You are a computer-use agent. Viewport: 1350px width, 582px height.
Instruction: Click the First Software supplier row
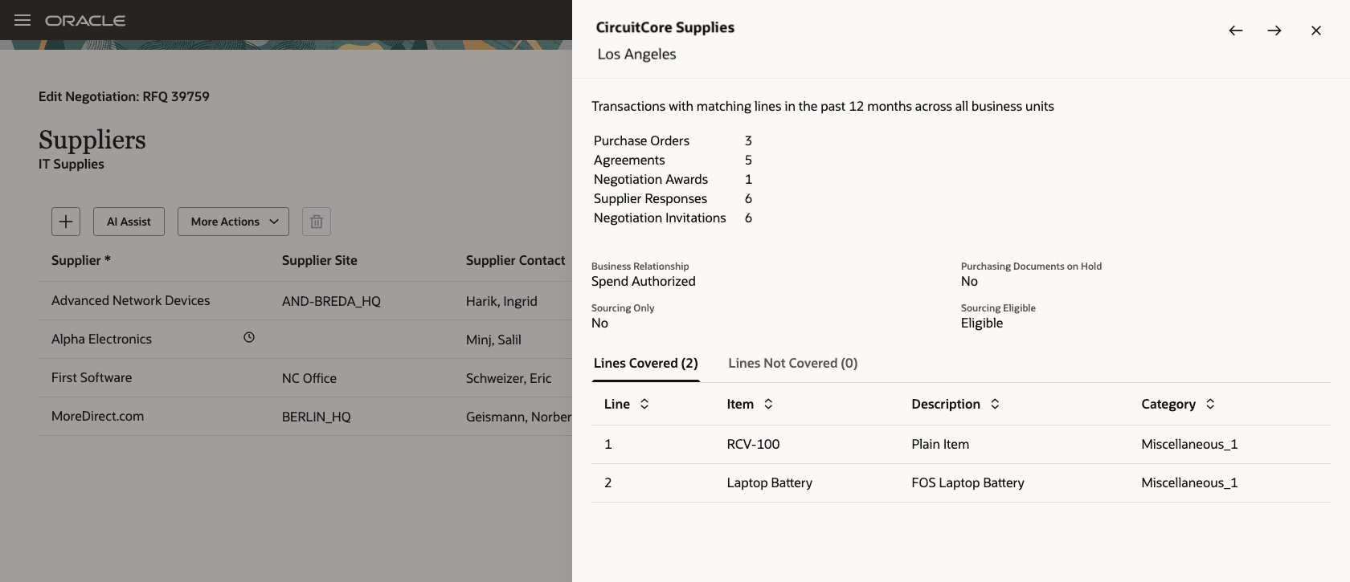tap(305, 378)
